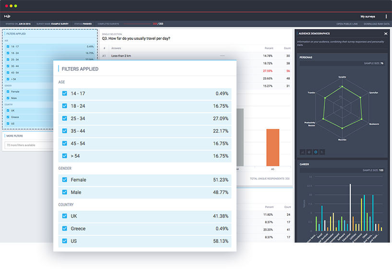This screenshot has width=392, height=269.
Task: Toggle the Female gender filter checkbox
Action: [x=64, y=180]
